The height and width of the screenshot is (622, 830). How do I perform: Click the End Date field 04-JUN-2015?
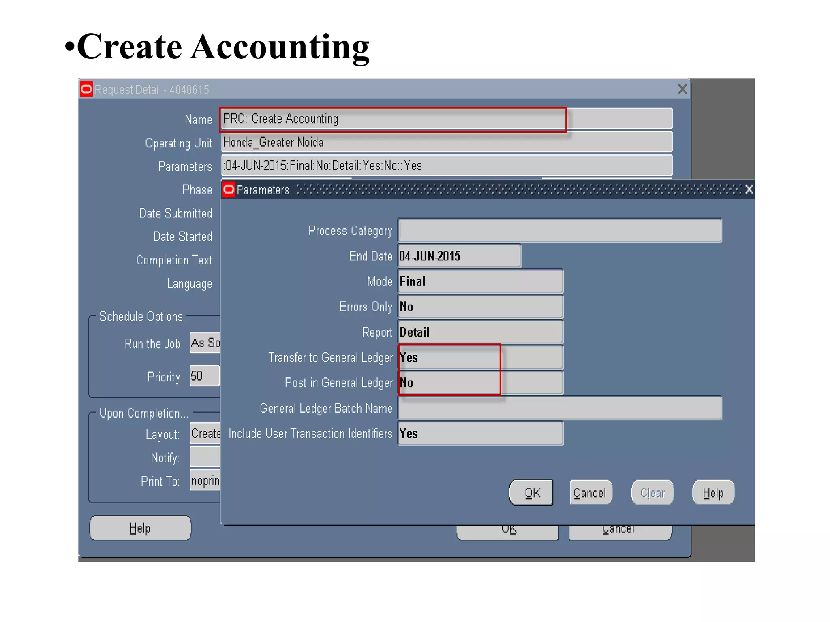(x=459, y=256)
